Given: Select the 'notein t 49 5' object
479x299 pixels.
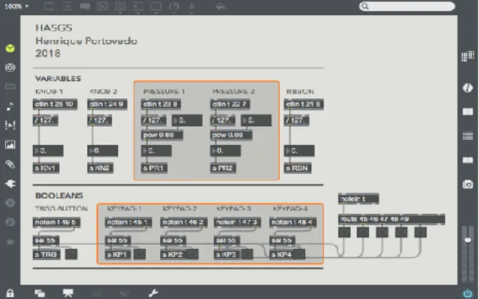Looking at the screenshot, I should (56, 222).
